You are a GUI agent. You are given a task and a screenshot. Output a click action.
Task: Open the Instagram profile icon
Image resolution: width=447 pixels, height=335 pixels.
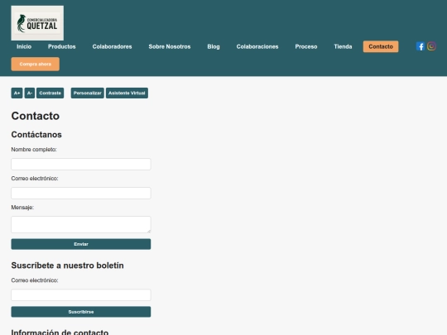click(x=431, y=46)
